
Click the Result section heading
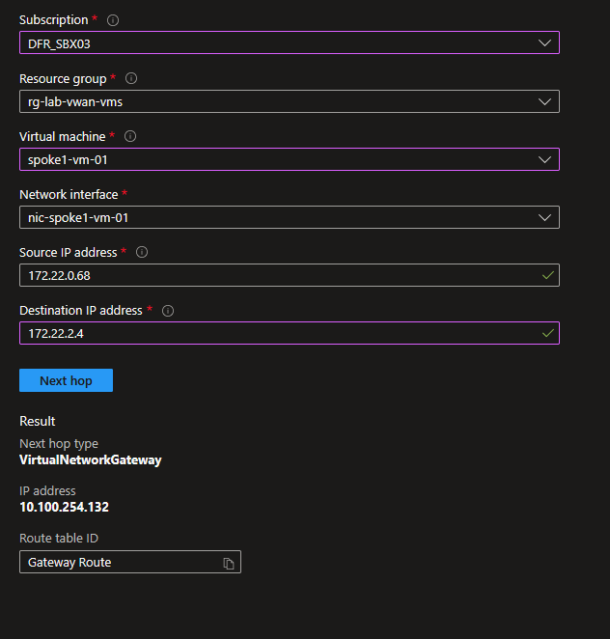coord(38,421)
